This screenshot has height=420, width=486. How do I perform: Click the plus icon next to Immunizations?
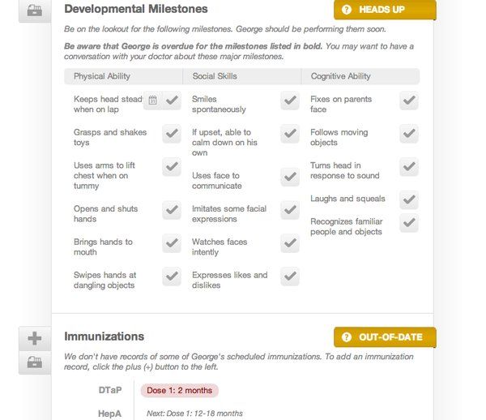[x=35, y=338]
